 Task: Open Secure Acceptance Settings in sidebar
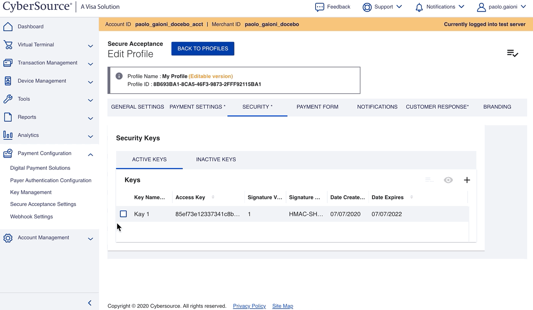[43, 204]
